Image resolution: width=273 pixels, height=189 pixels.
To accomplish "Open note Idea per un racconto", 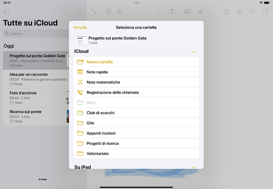I will 36,79.
